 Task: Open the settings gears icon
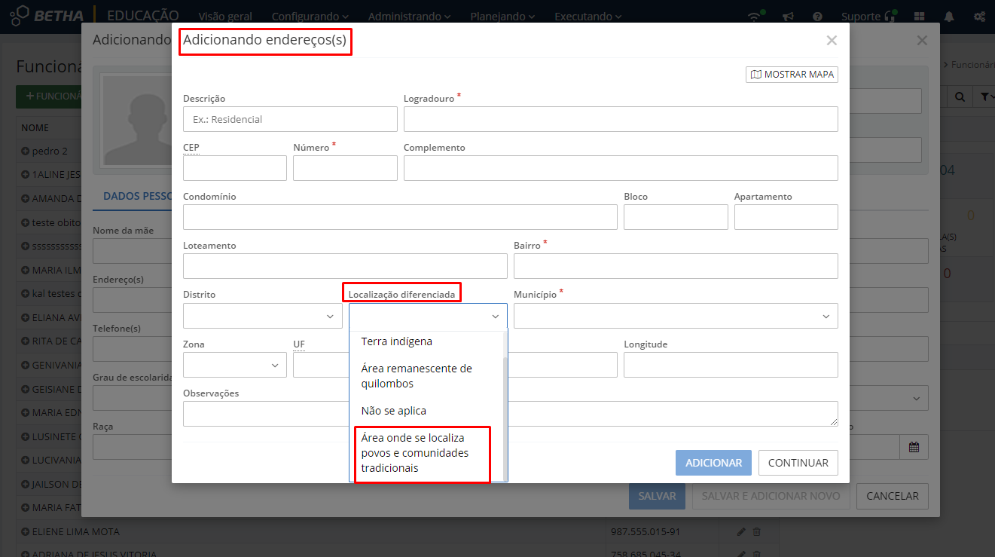(979, 17)
